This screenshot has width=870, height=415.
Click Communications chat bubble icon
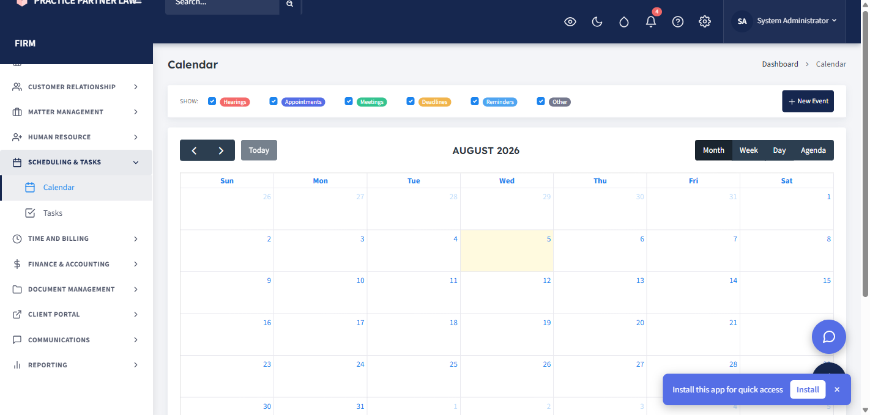click(x=17, y=340)
